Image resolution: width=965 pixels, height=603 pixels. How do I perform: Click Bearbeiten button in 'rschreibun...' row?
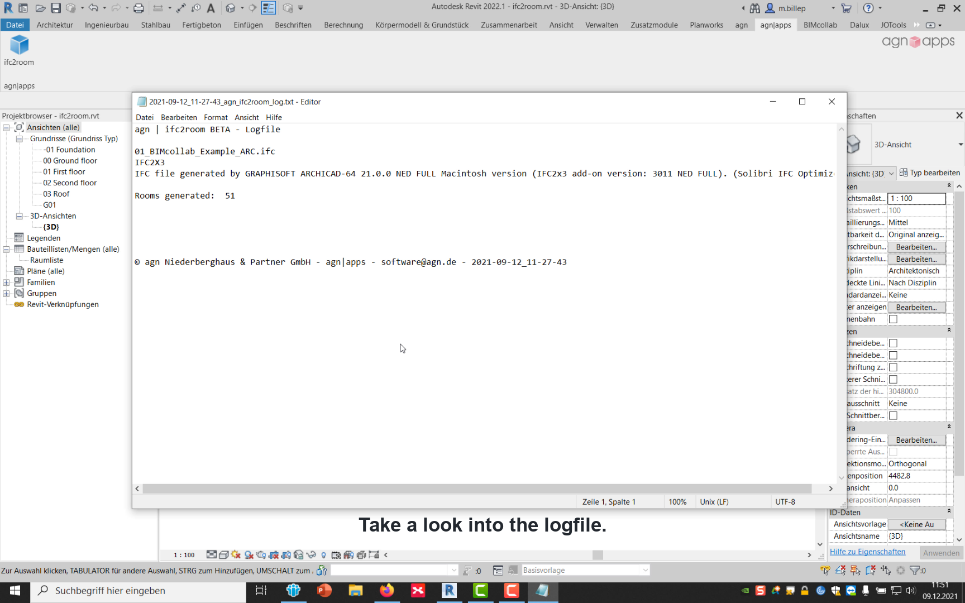coord(916,247)
